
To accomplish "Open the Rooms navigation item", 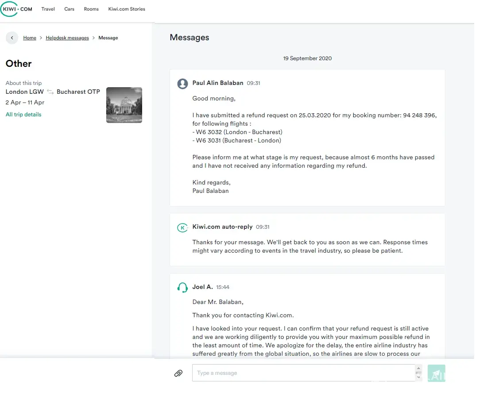I will (91, 9).
